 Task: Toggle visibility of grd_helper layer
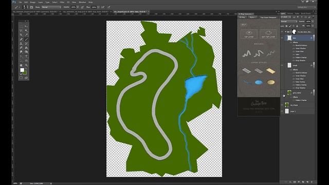click(282, 92)
